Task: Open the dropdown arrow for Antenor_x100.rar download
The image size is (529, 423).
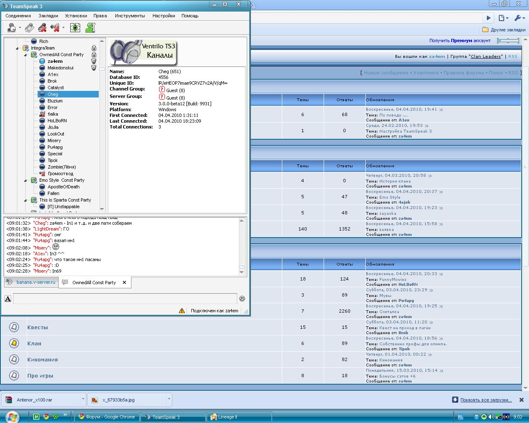Action: coord(83,399)
